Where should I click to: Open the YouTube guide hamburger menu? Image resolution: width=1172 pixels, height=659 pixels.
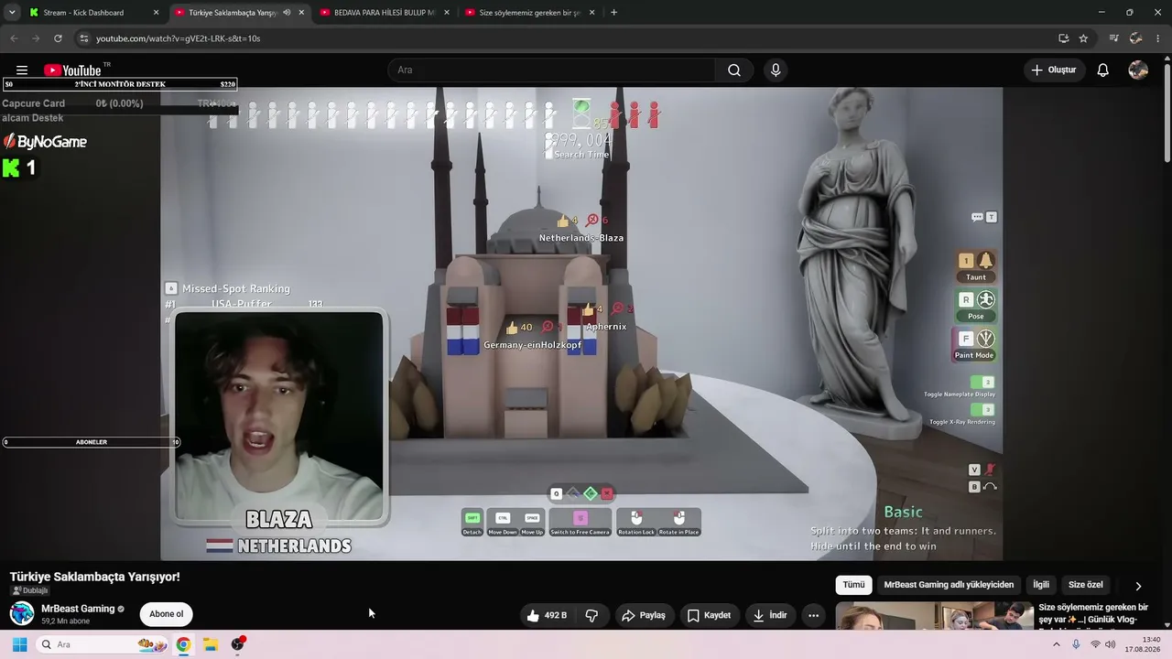click(22, 70)
